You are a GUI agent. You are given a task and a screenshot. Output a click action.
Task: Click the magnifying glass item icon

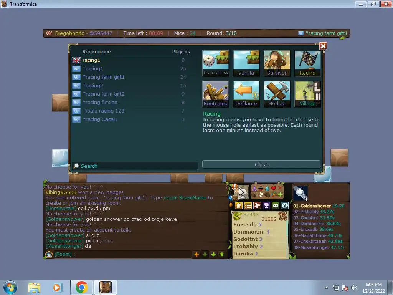pyautogui.click(x=300, y=193)
